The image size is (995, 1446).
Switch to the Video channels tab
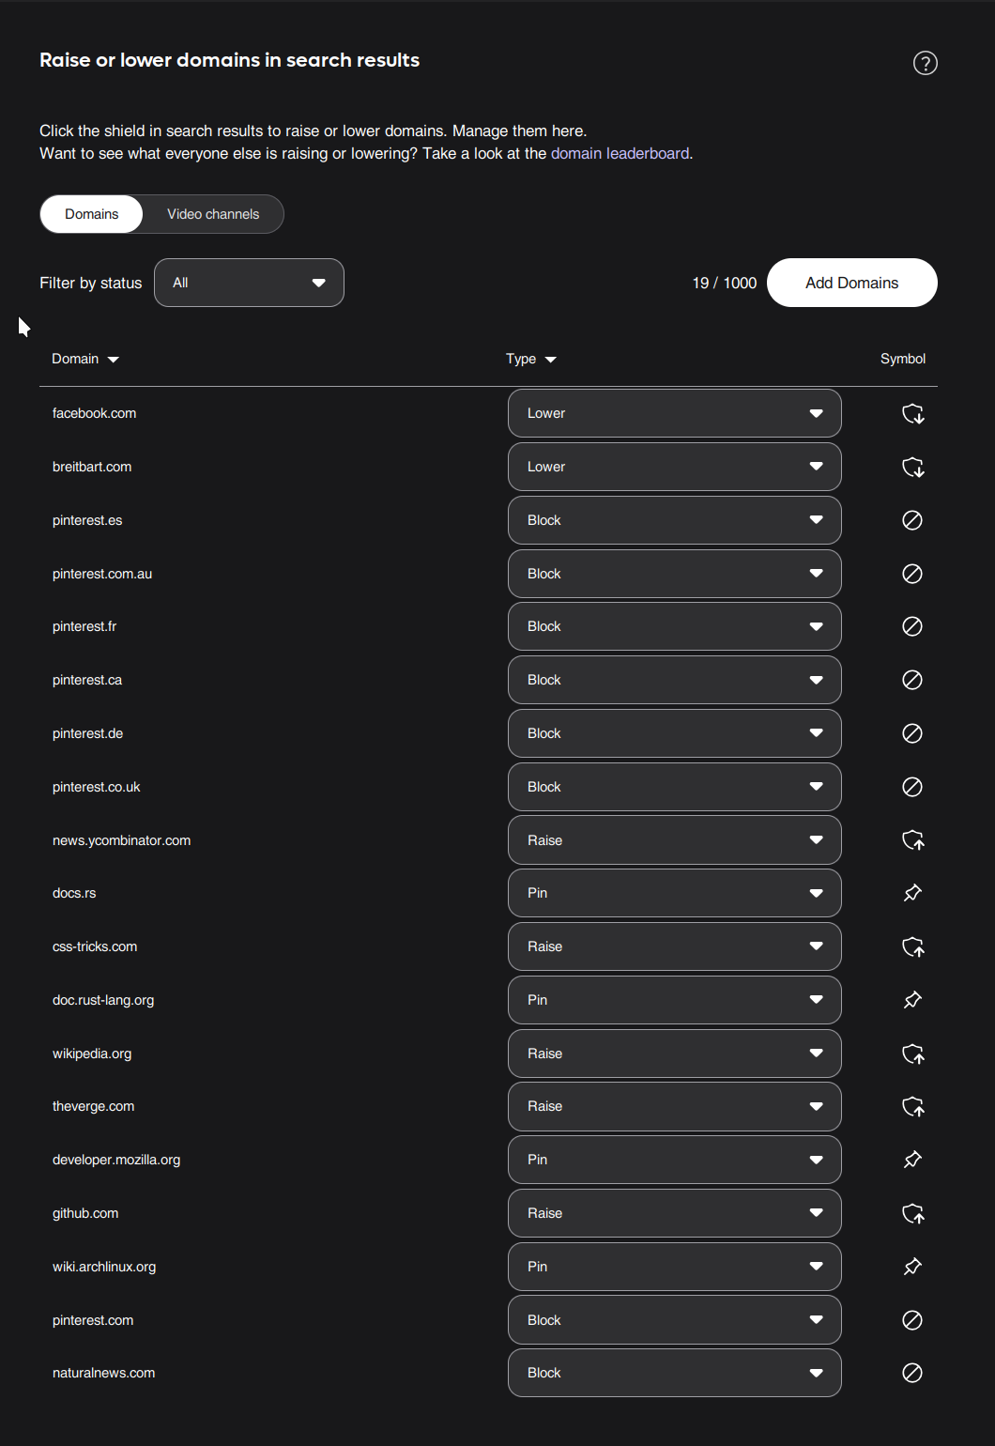pos(213,214)
